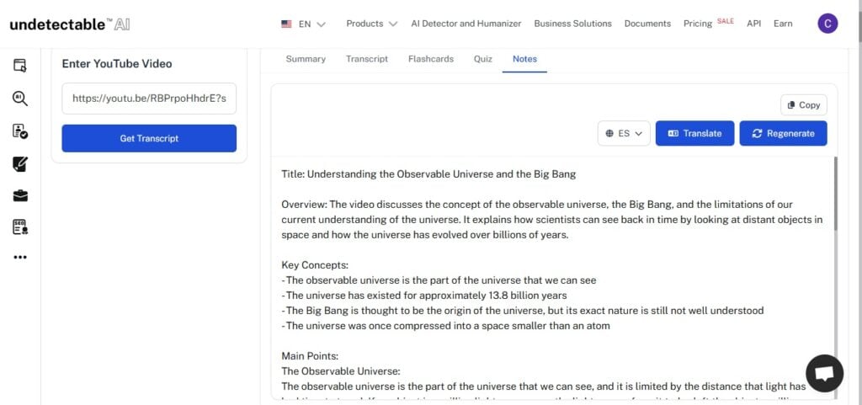
Task: Click the Translate button
Action: [x=694, y=133]
